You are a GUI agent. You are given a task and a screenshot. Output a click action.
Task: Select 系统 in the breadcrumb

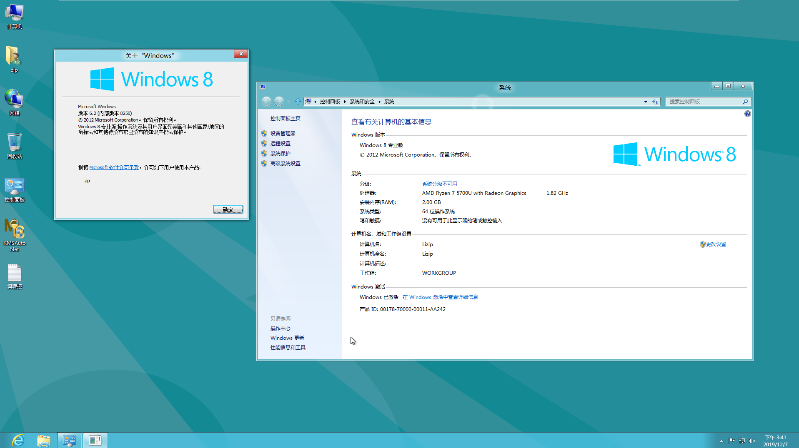[389, 102]
